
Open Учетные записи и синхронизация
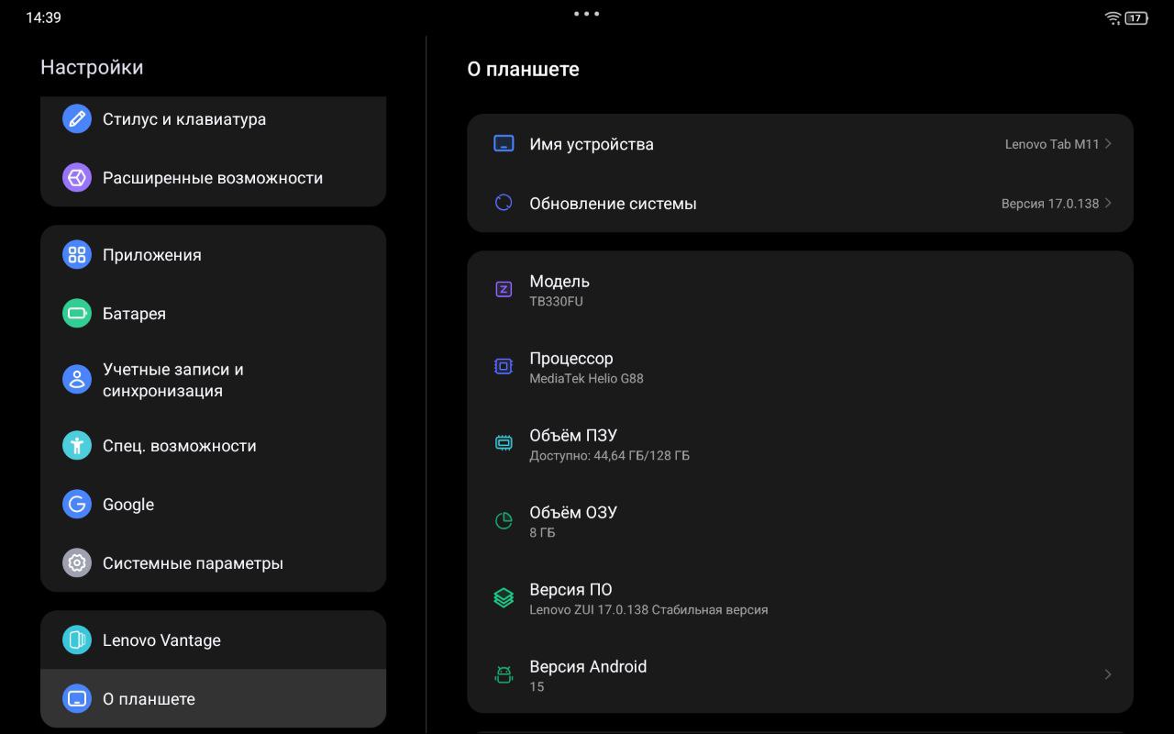[213, 379]
